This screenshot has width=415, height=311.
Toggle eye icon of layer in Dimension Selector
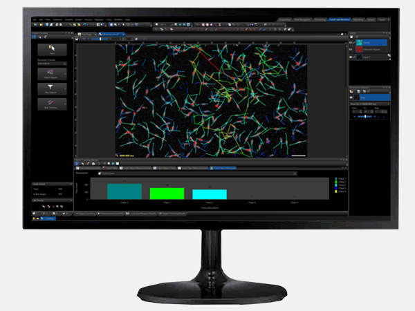pyautogui.click(x=351, y=97)
